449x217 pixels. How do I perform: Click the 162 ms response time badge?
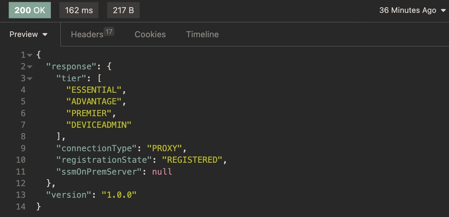click(78, 10)
